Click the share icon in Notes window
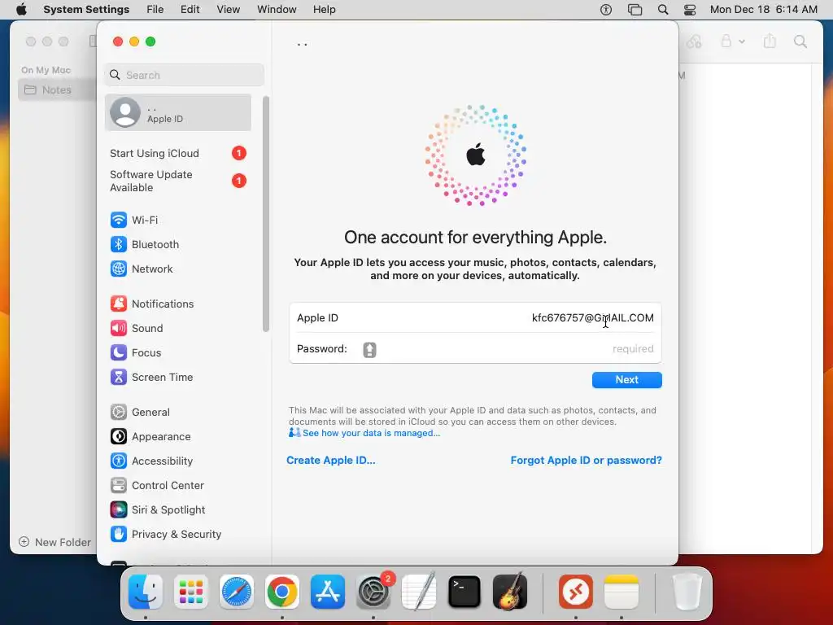Viewport: 833px width, 625px height. coord(770,41)
